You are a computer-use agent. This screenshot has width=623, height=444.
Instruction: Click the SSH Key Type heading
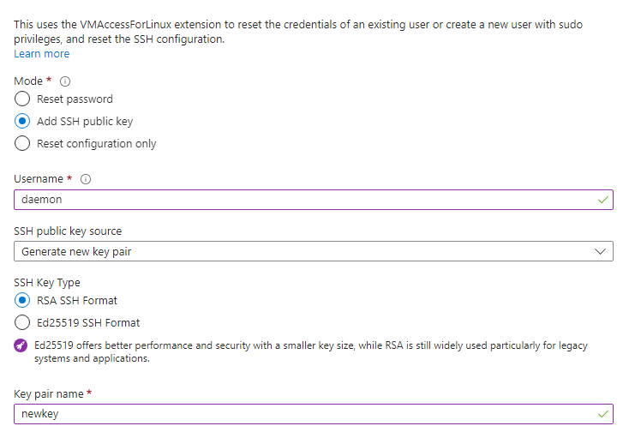pyautogui.click(x=47, y=282)
